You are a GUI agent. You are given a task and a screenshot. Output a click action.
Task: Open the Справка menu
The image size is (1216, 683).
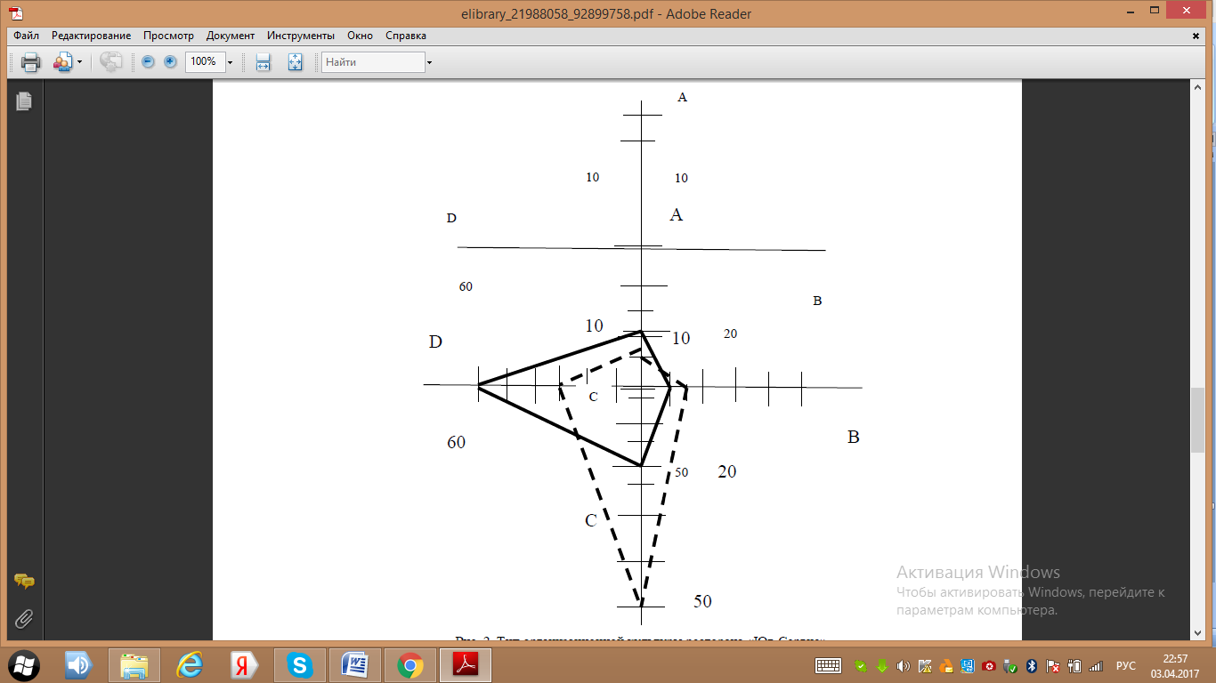point(406,36)
